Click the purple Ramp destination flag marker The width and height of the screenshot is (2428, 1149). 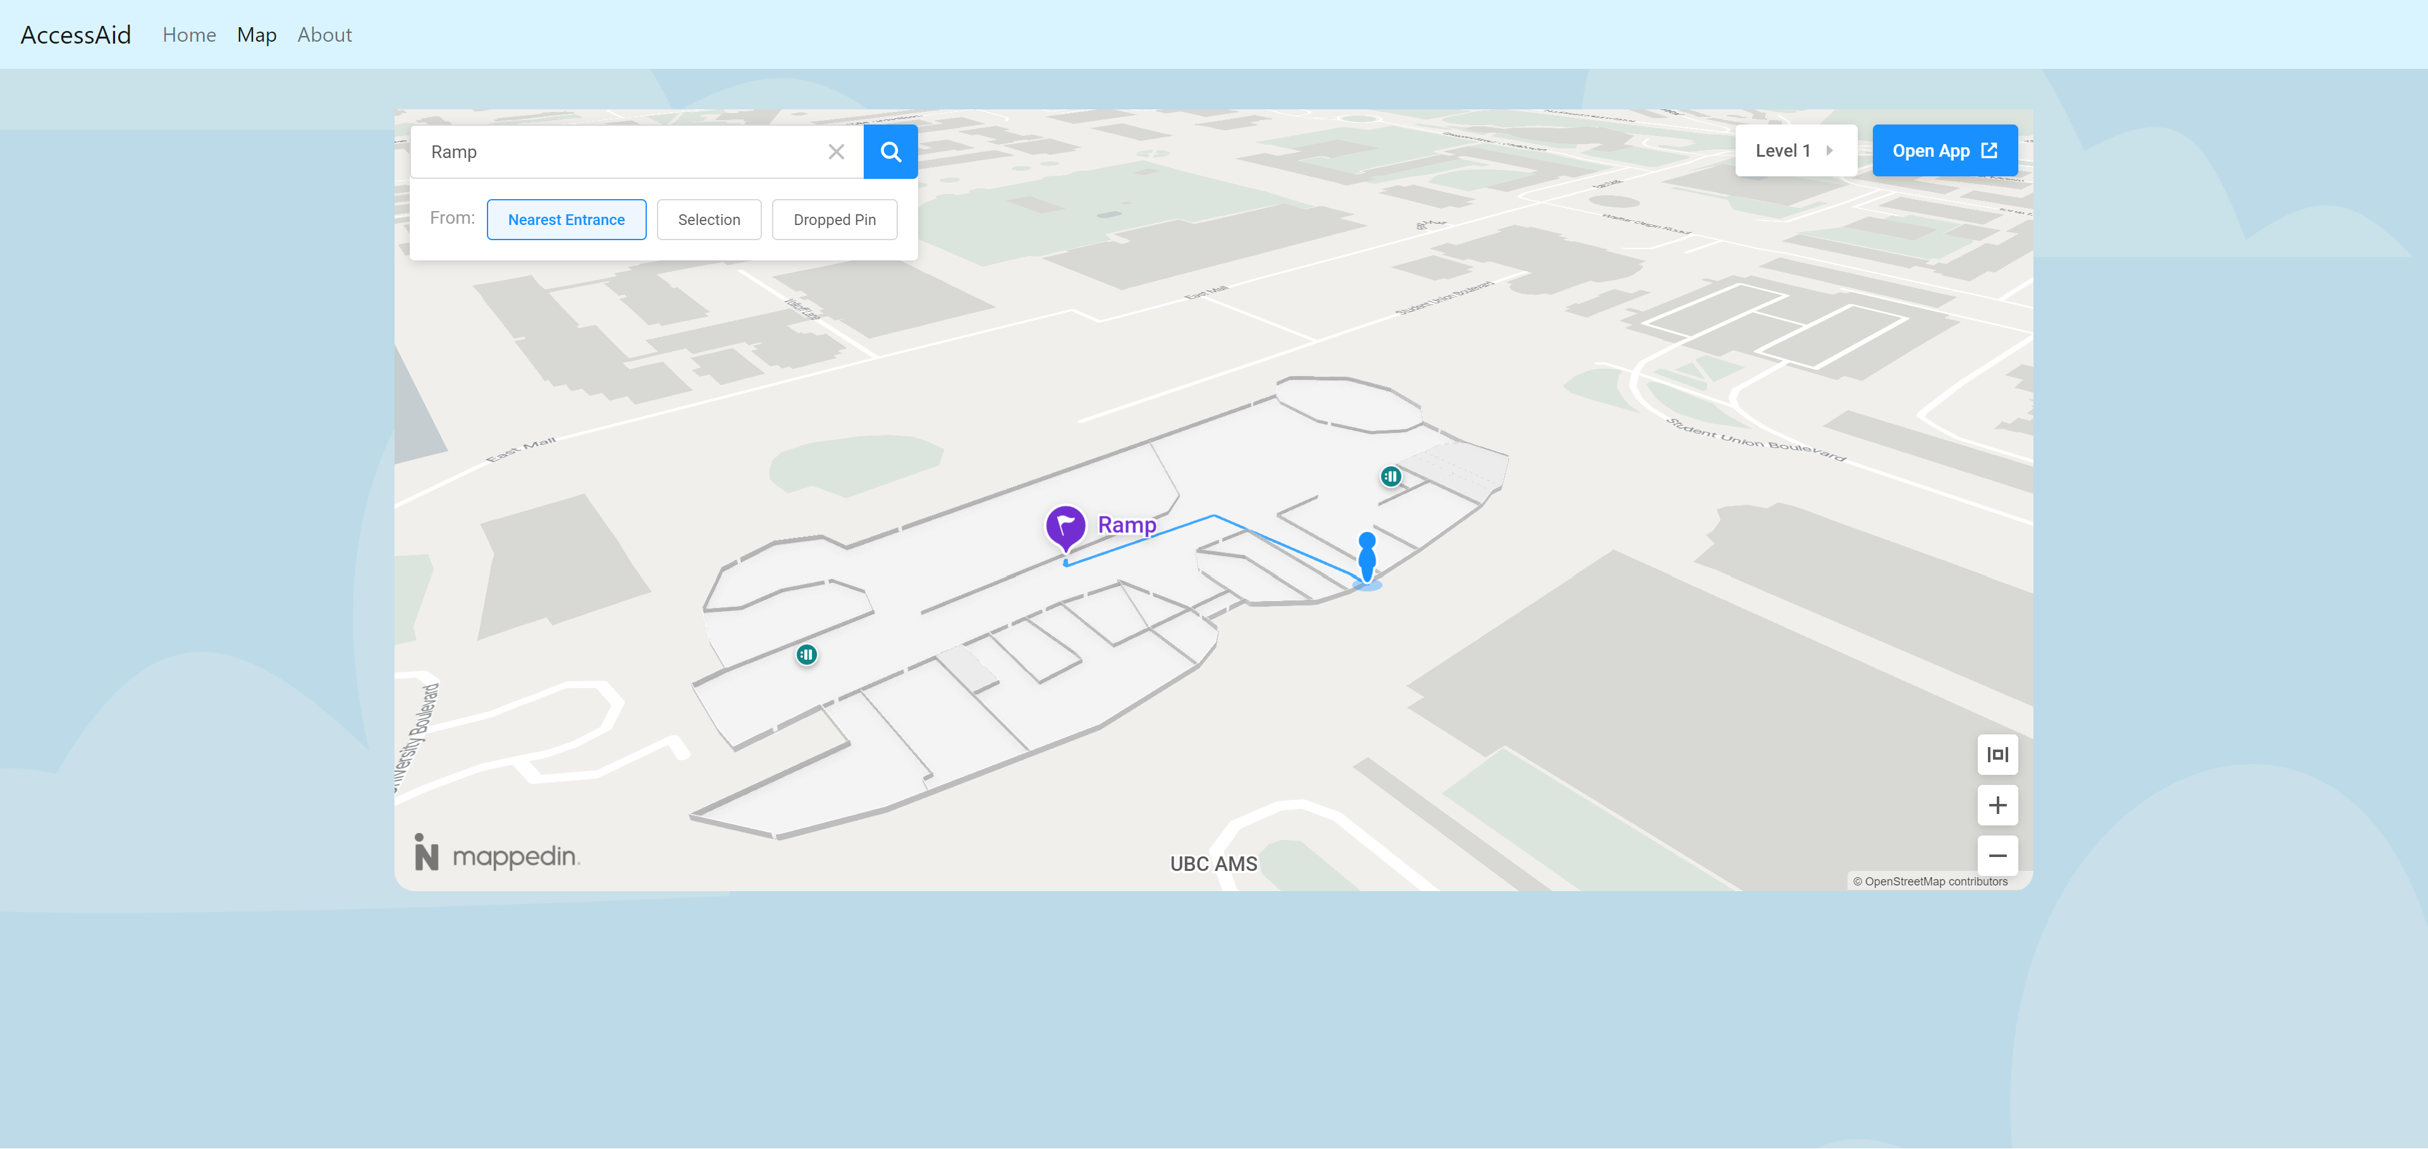pos(1065,526)
